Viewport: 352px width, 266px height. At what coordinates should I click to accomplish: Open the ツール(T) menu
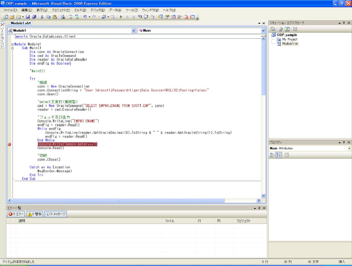pyautogui.click(x=132, y=10)
